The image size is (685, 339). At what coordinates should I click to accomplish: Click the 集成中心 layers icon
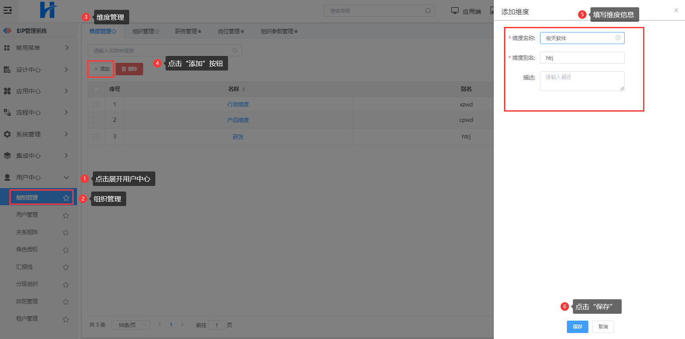[x=7, y=156]
